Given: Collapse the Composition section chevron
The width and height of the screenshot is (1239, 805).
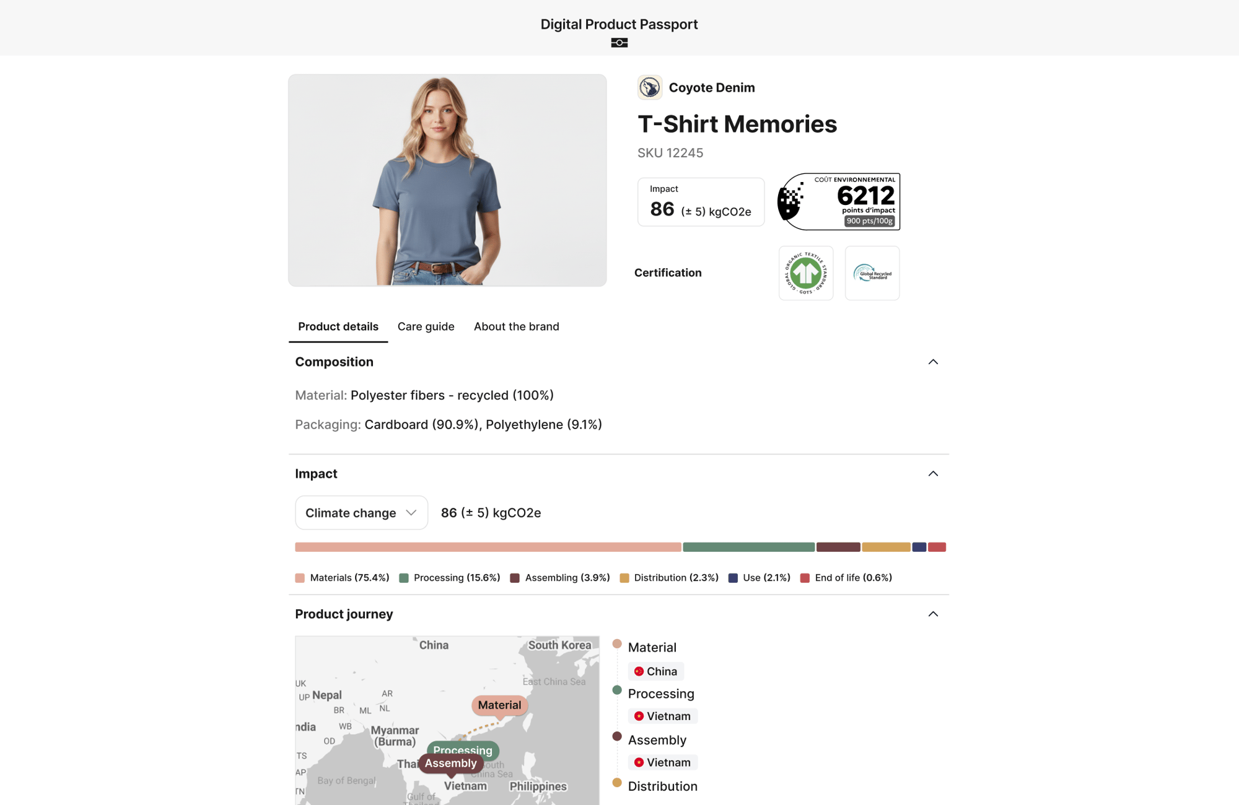Looking at the screenshot, I should click(933, 362).
